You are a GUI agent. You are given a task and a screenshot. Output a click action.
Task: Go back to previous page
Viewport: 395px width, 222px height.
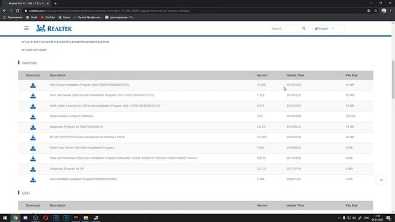tap(4, 11)
